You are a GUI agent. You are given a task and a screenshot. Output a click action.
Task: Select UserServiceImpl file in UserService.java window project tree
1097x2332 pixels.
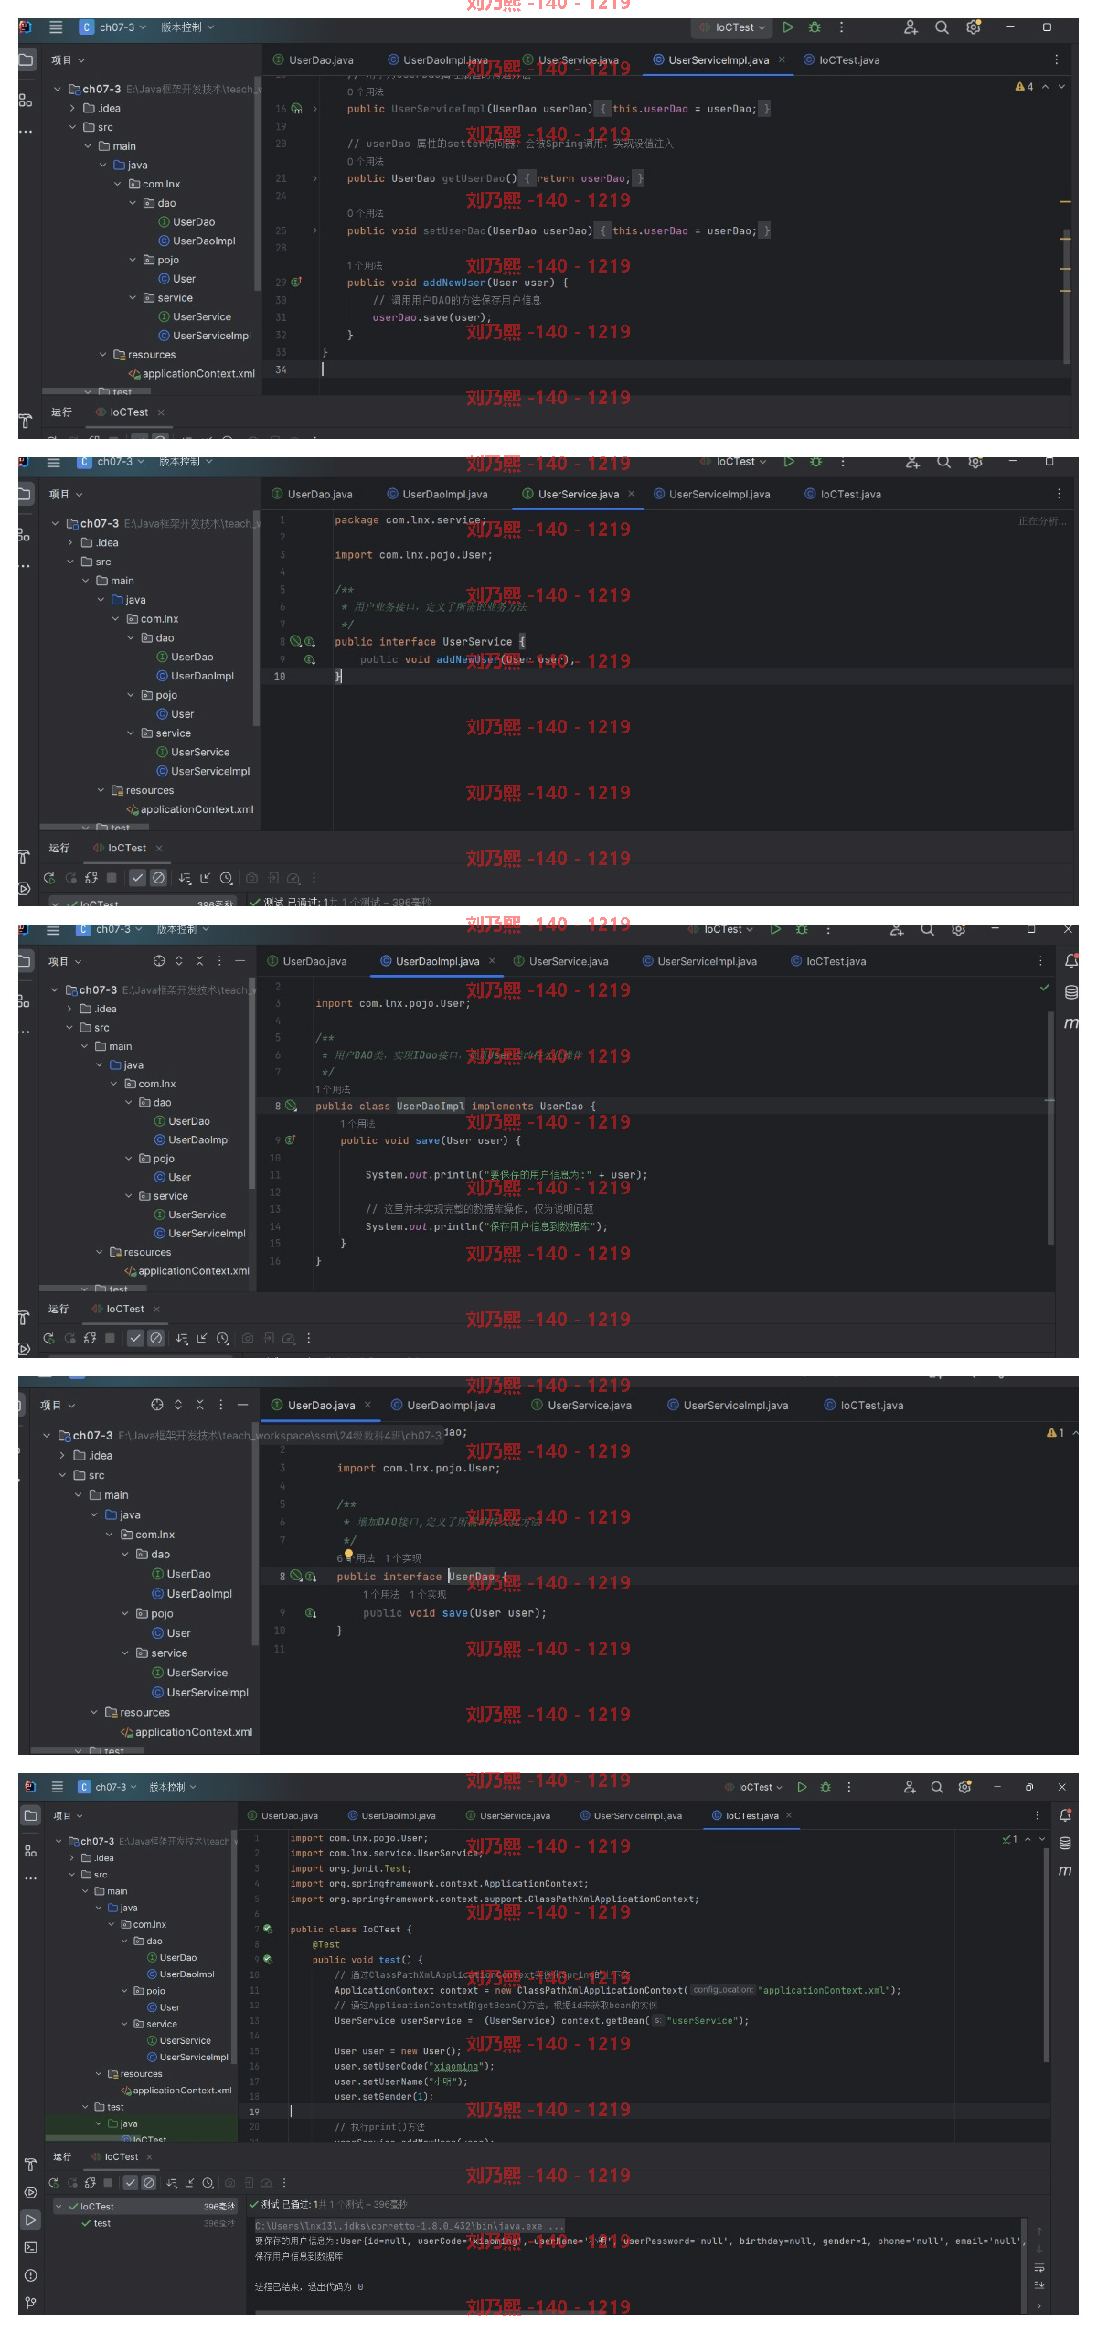click(x=203, y=771)
